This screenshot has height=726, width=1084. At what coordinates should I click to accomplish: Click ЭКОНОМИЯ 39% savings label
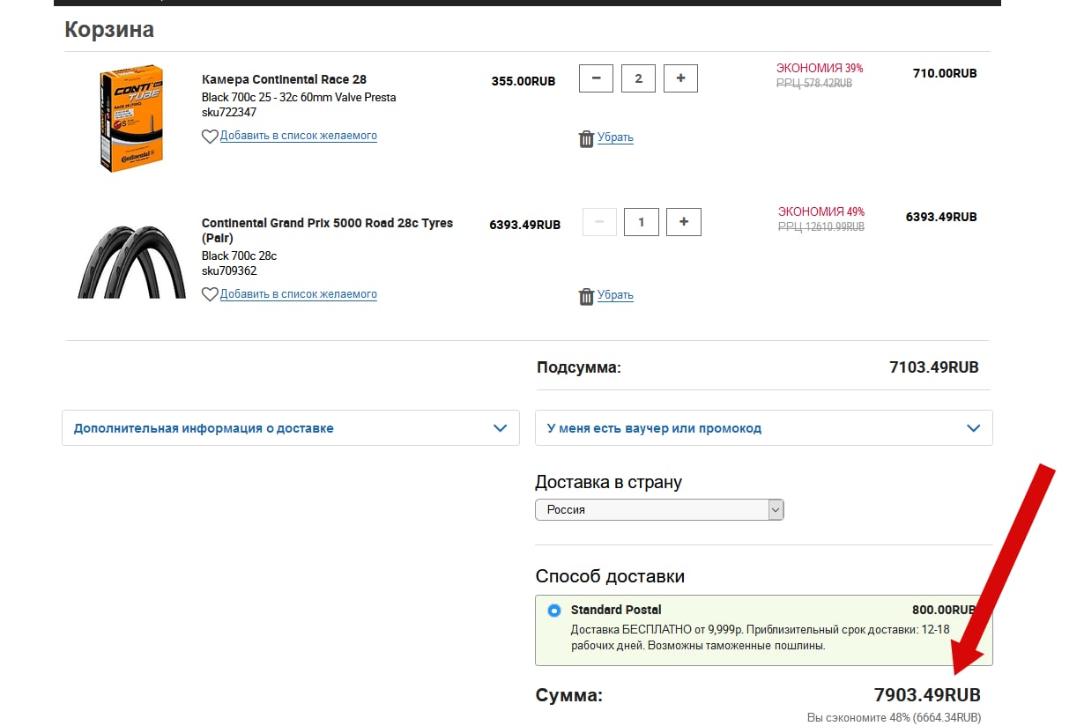[x=820, y=68]
